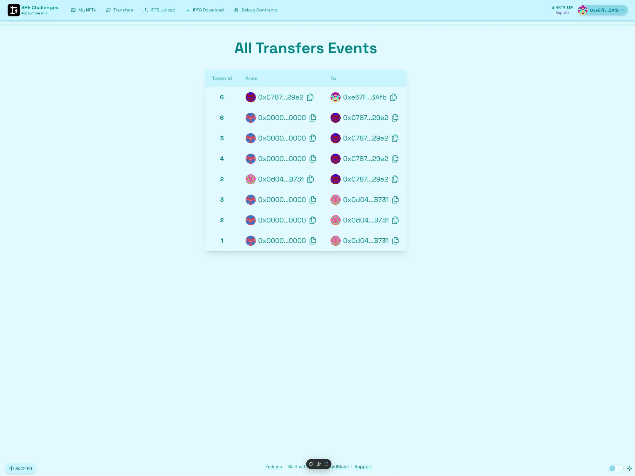
Task: Click the Fork me link
Action: (273, 466)
